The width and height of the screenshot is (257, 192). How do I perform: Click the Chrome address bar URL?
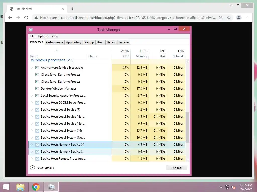(x=138, y=18)
